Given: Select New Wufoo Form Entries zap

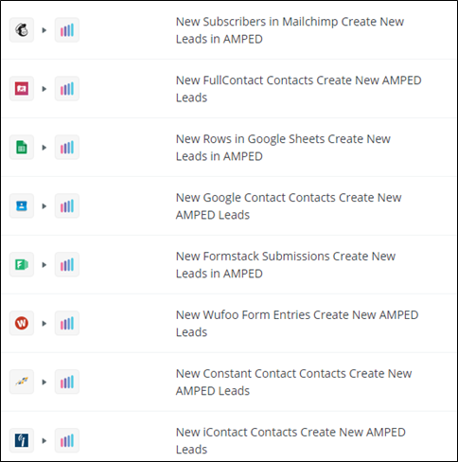Looking at the screenshot, I should pos(297,323).
